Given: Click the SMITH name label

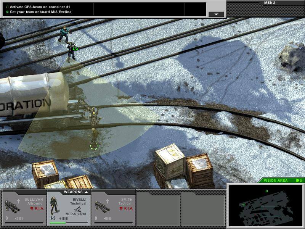Looking at the screenshot, I should tap(127, 200).
